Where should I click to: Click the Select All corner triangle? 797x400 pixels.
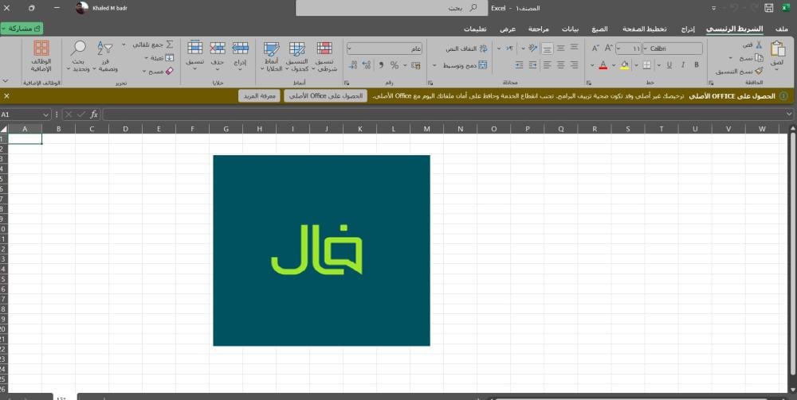[x=4, y=129]
